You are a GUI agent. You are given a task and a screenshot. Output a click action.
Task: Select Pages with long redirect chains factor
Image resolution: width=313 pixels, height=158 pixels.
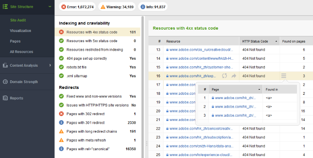click(x=97, y=131)
